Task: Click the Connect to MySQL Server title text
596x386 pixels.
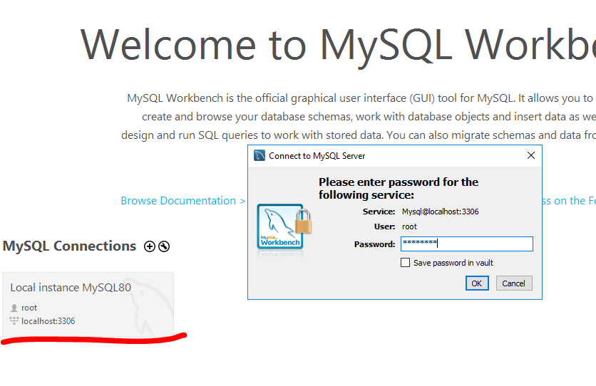Action: coord(317,155)
